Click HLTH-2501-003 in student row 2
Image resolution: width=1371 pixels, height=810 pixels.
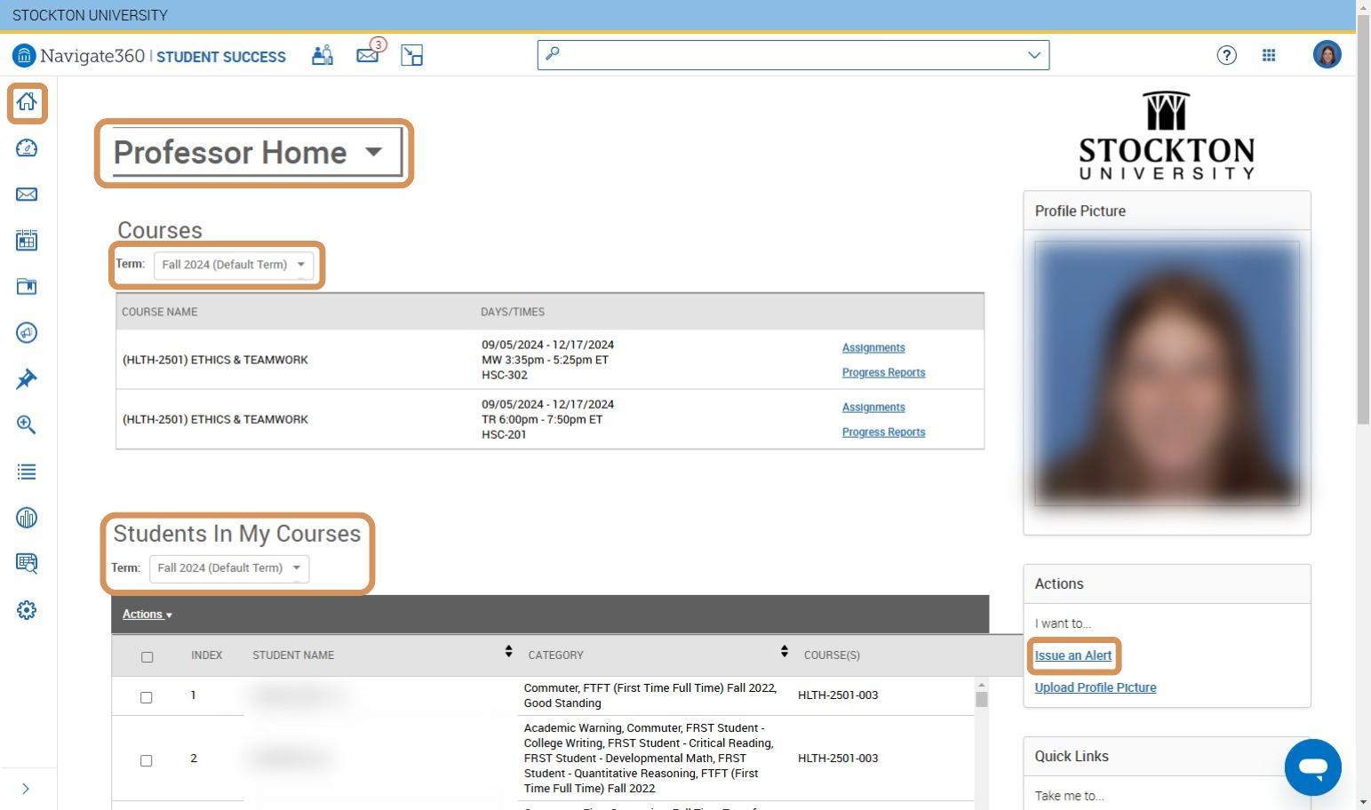[838, 758]
